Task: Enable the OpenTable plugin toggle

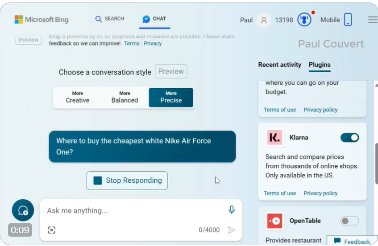Action: click(349, 221)
